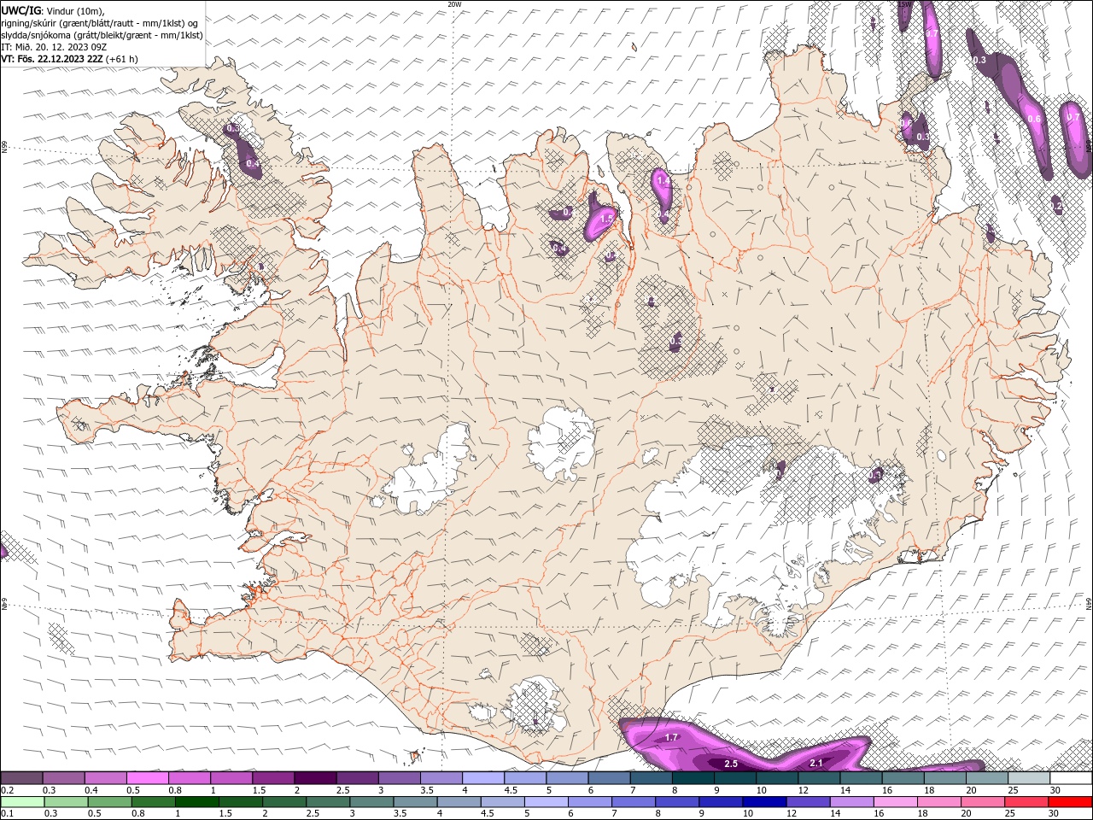Select the dark purple 2 swatch in the upper legend row
This screenshot has width=1093, height=820.
pos(314,778)
